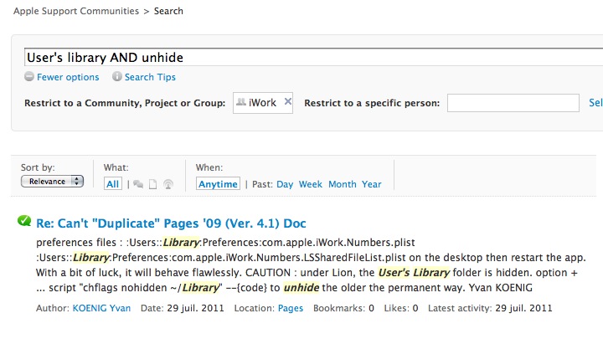Remove the iWork community restriction
603x344 pixels.
(287, 101)
